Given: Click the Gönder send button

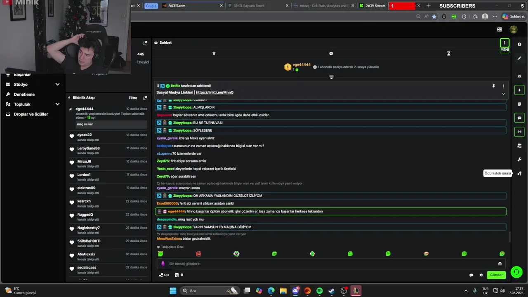Looking at the screenshot, I should pyautogui.click(x=496, y=275).
